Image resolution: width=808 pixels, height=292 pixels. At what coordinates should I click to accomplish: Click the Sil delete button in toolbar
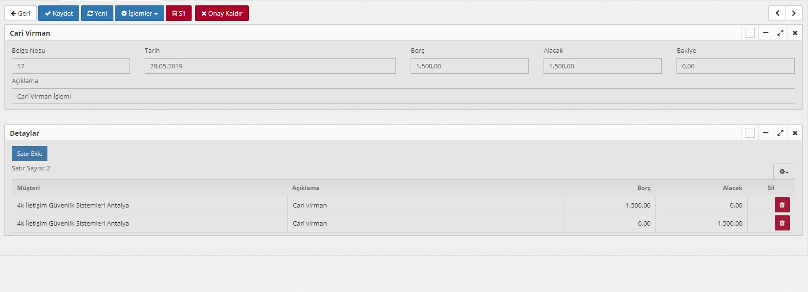point(178,13)
